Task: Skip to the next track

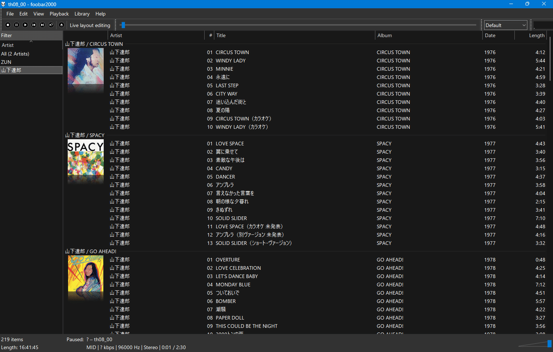Action: (42, 25)
